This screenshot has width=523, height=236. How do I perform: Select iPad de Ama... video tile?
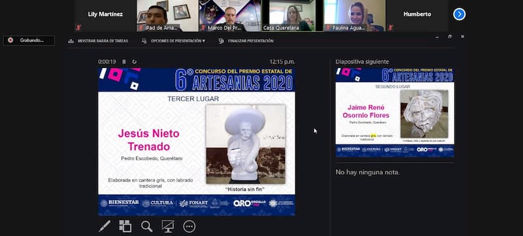pos(167,16)
